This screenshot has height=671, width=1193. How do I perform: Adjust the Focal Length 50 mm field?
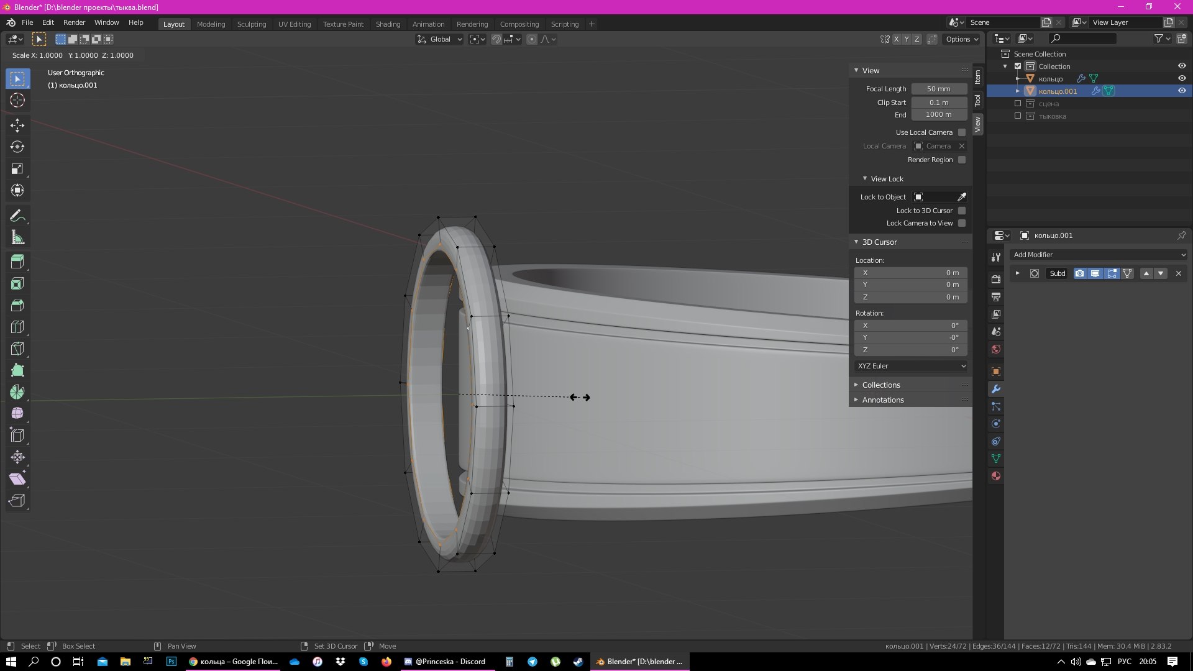[939, 89]
